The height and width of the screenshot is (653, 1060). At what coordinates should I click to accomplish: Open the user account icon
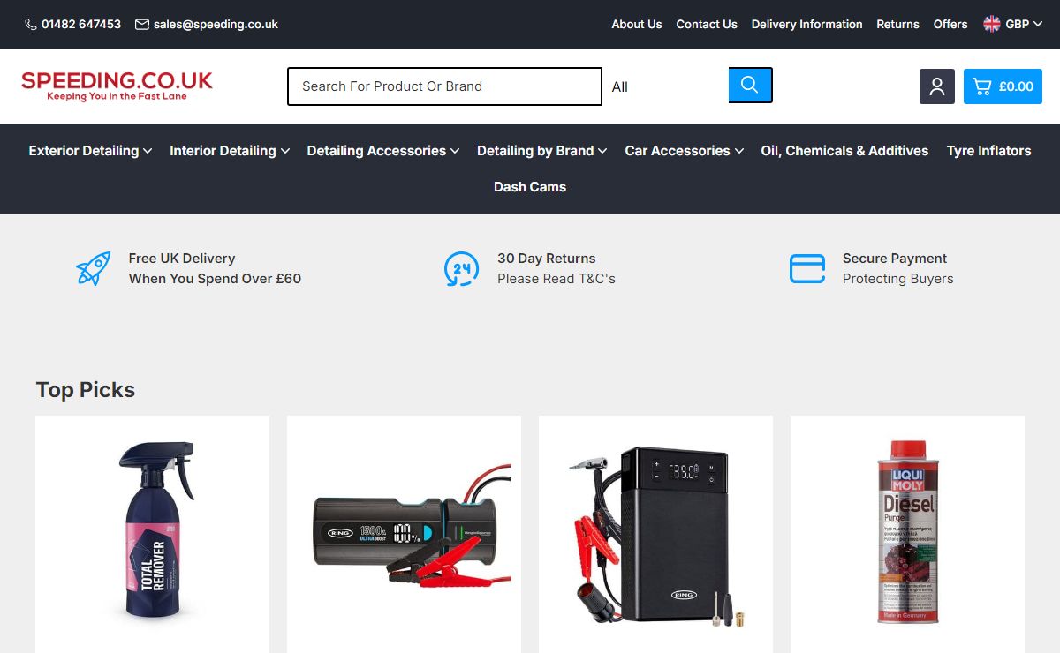937,86
